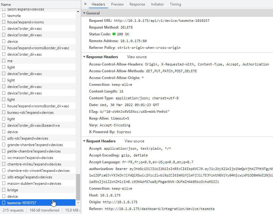
Task: Select the grande-chambre?expand=devices request
Action: coord(38,145)
